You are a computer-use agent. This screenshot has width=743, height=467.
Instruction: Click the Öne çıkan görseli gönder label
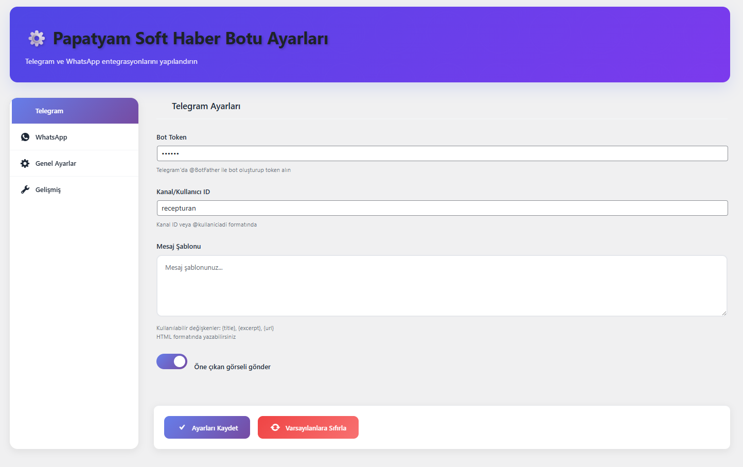[232, 367]
